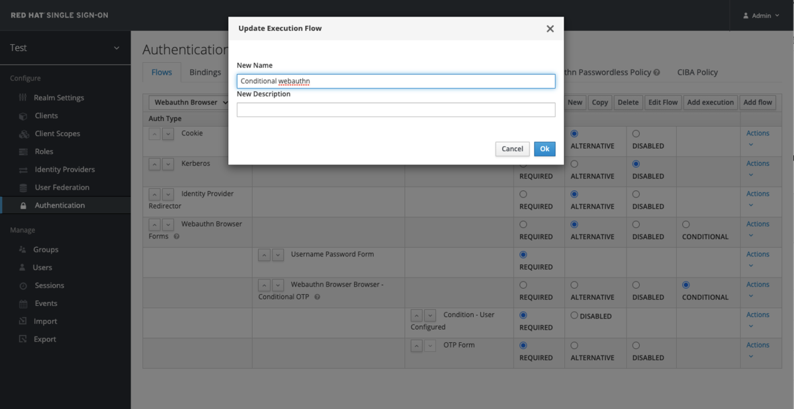Select ALTERNATIVE for OTP Form
794x409 pixels.
pyautogui.click(x=574, y=346)
